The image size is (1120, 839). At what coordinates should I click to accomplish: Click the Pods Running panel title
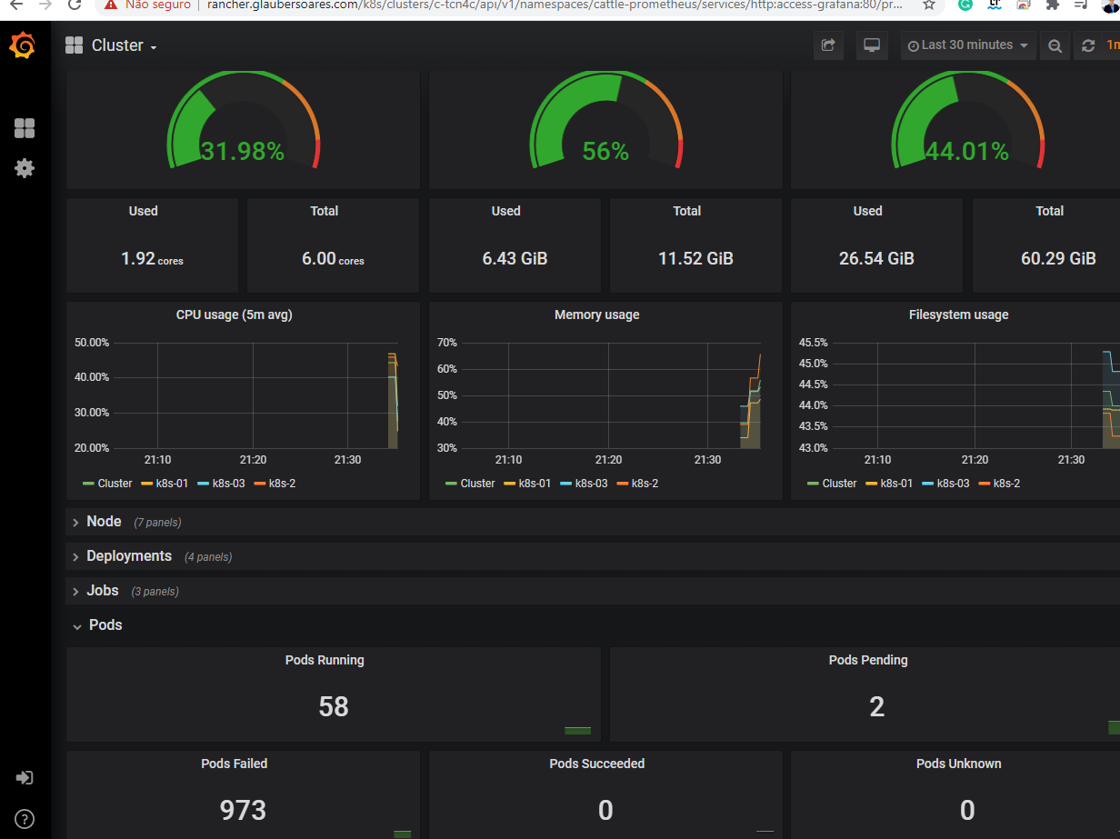pos(325,660)
